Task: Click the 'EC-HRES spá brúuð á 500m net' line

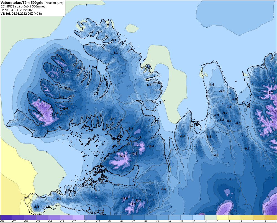Action: coord(22,6)
